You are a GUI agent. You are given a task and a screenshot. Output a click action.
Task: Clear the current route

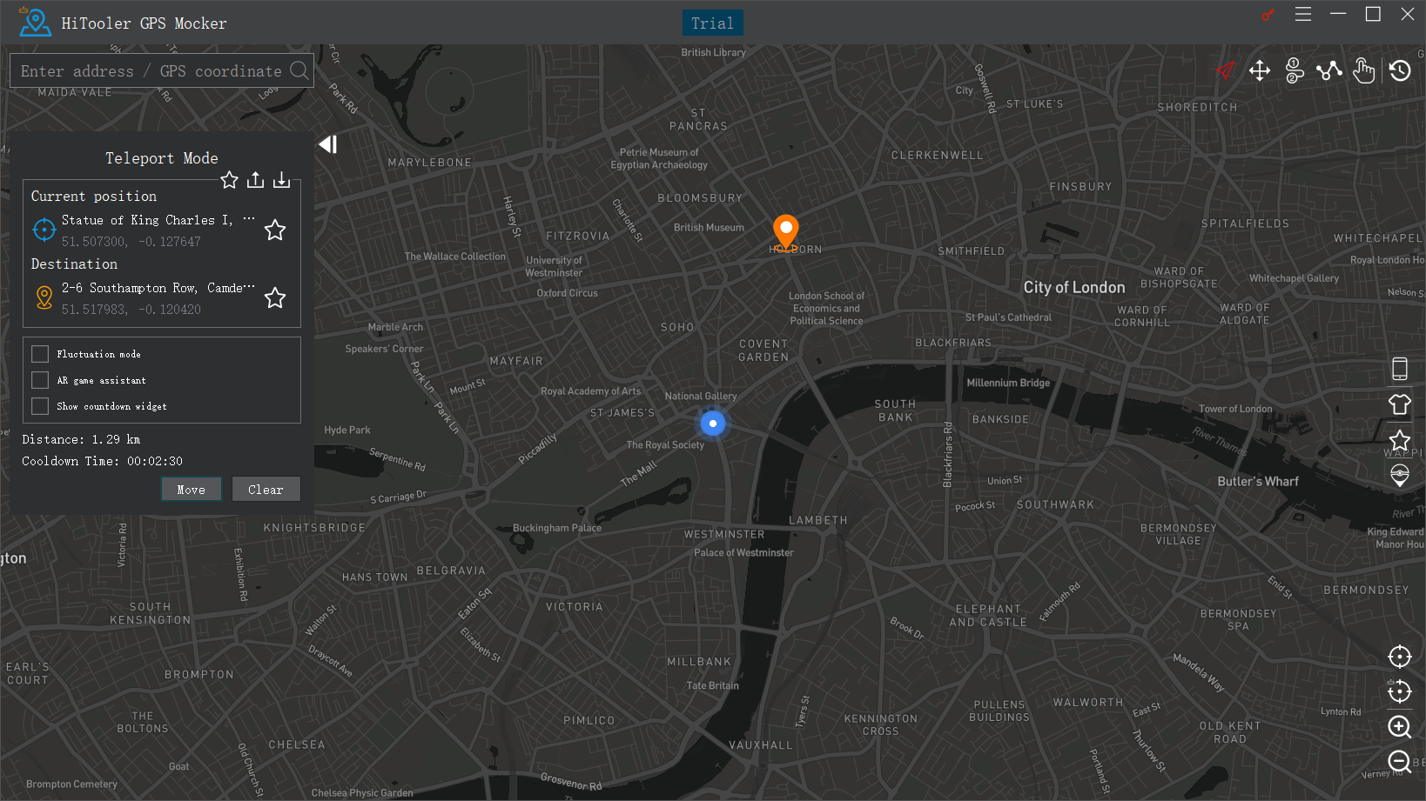point(266,489)
